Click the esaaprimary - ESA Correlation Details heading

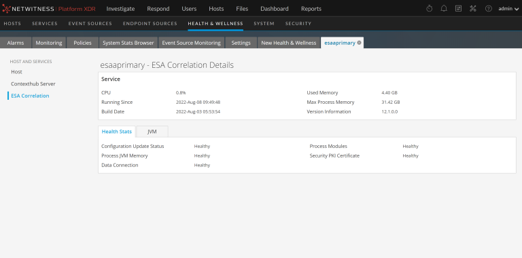[167, 65]
